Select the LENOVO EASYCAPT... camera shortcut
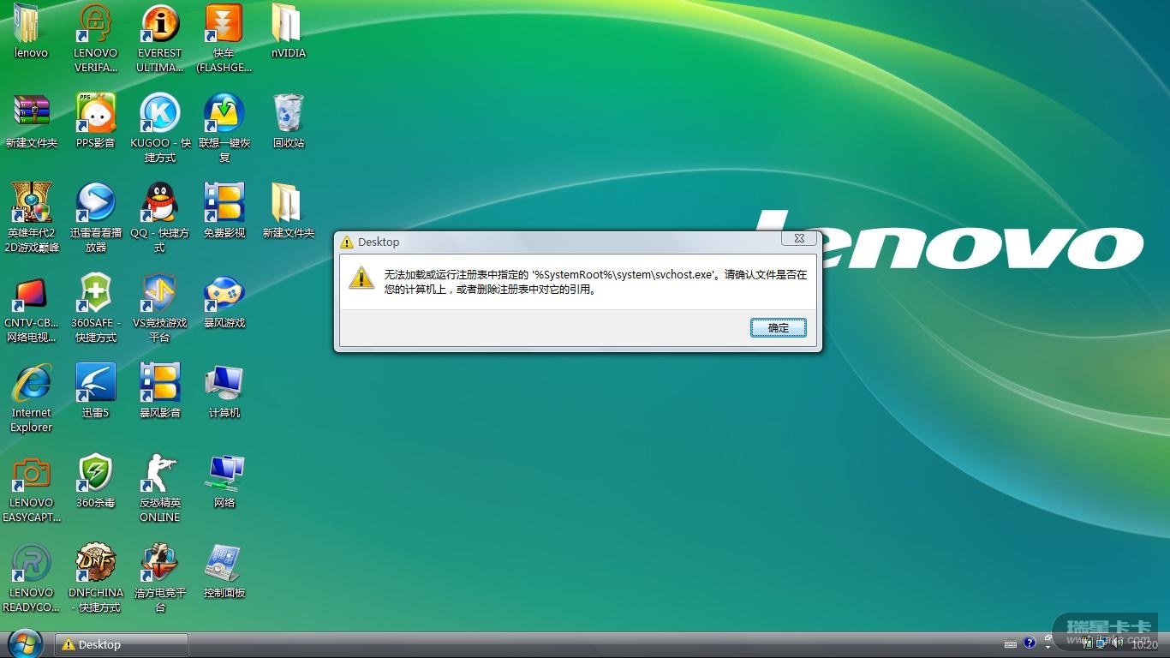 [x=32, y=473]
